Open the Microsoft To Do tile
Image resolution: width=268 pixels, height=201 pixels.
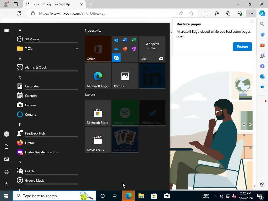click(152, 113)
